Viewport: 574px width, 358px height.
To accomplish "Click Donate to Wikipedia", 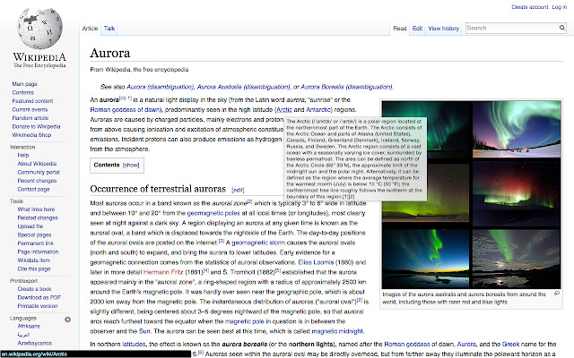I will (x=36, y=126).
